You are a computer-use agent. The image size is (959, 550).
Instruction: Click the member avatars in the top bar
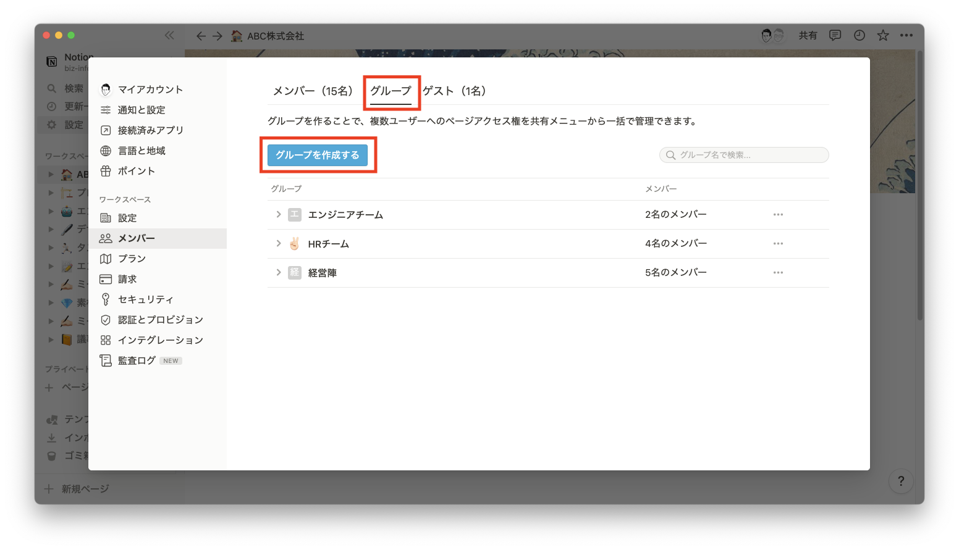click(772, 36)
